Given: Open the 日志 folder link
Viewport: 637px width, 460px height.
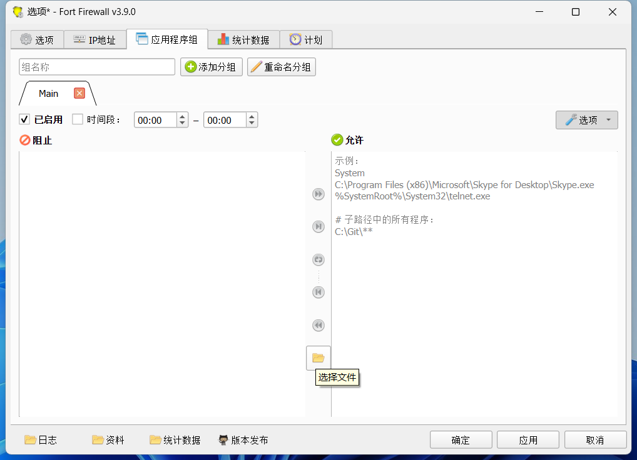Looking at the screenshot, I should [x=41, y=440].
